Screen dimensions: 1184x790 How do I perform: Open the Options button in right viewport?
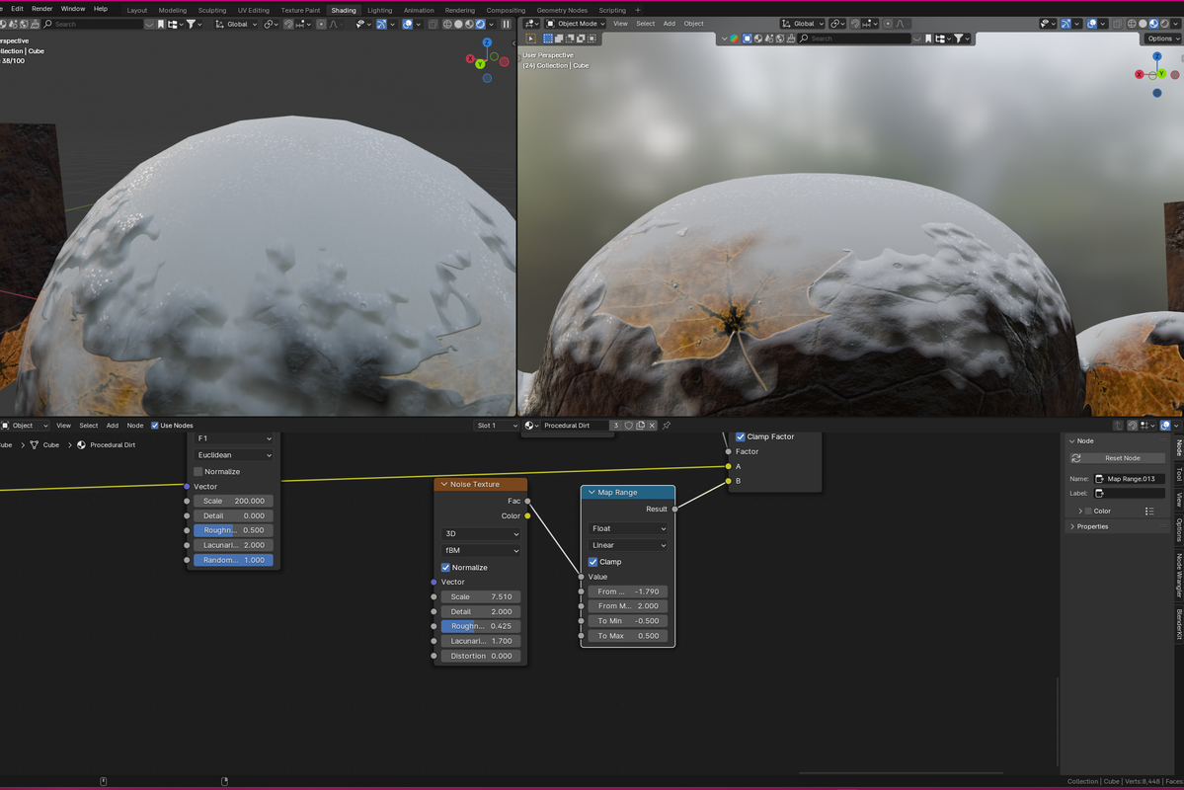(1161, 39)
